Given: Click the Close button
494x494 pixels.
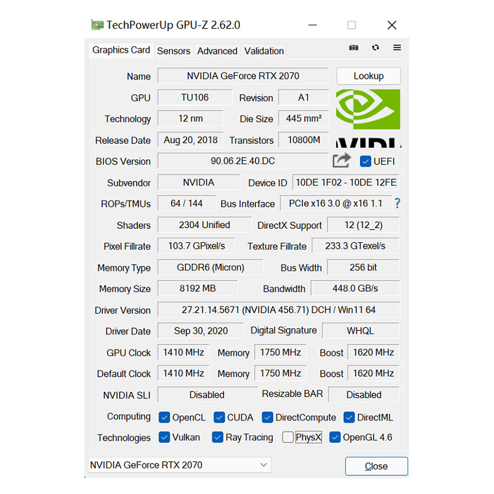Looking at the screenshot, I should [x=376, y=466].
